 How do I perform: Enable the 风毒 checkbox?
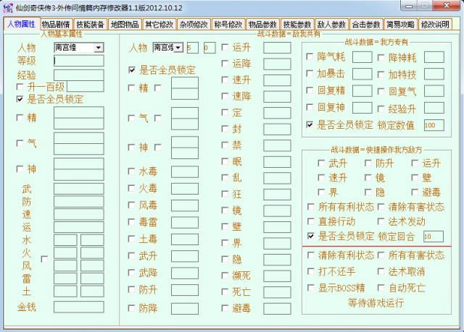coord(131,205)
